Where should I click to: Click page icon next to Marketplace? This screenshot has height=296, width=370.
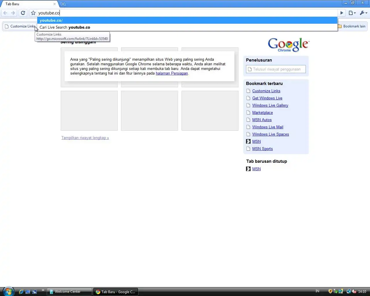point(248,113)
